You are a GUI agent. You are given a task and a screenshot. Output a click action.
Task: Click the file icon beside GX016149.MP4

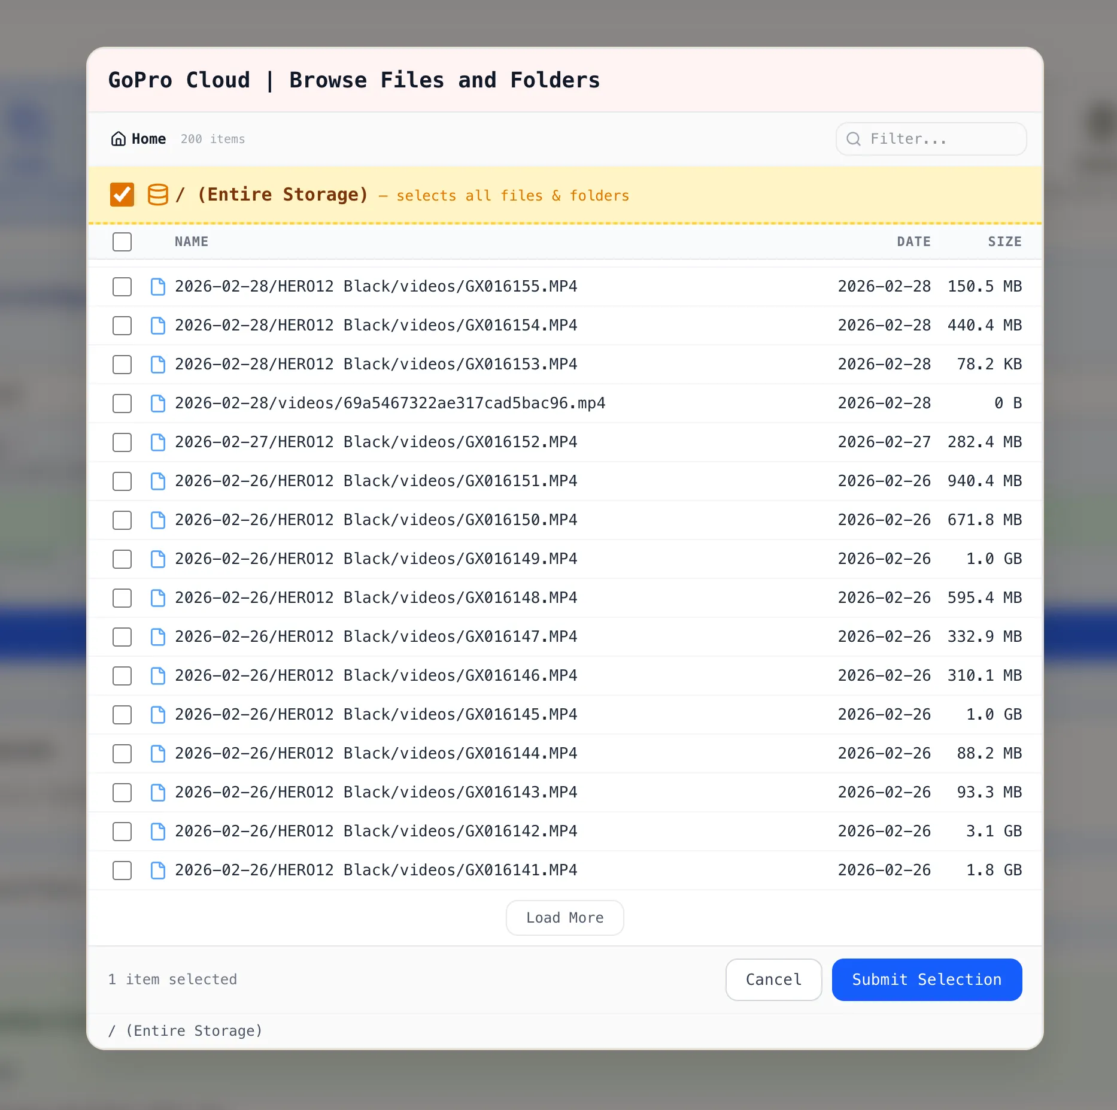157,559
